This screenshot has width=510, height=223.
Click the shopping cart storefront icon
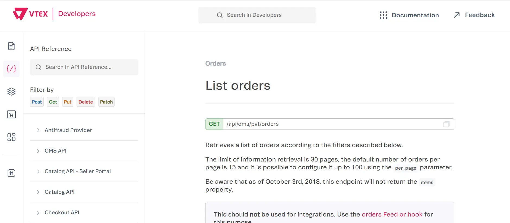pyautogui.click(x=11, y=114)
